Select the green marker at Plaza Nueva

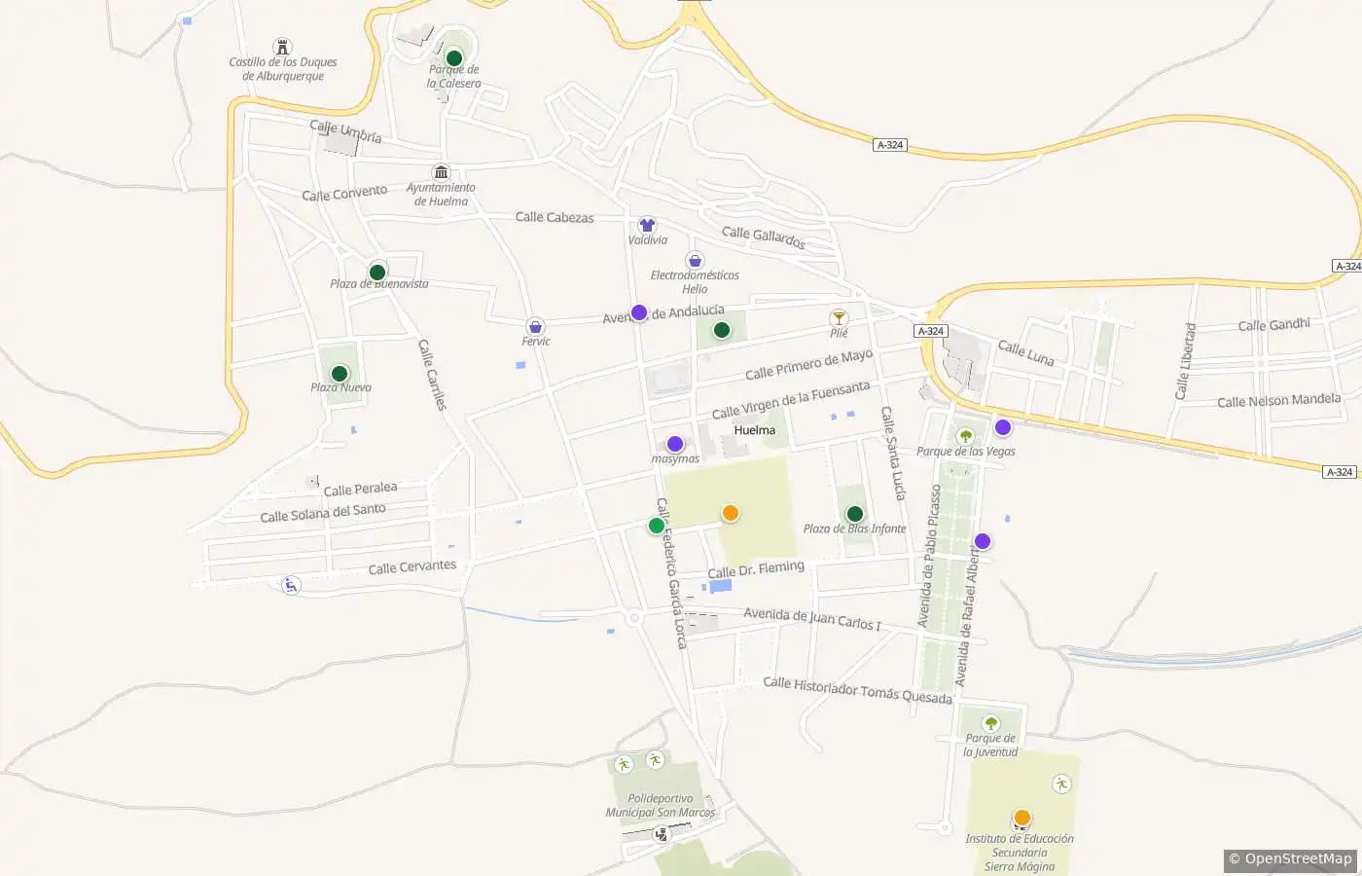(340, 374)
